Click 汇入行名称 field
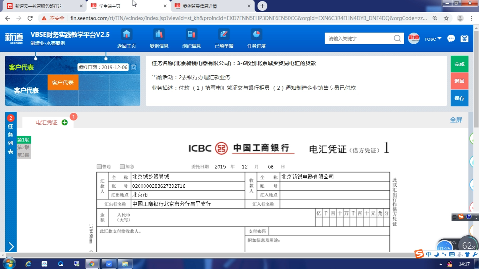The height and width of the screenshot is (269, 479). tap(335, 204)
